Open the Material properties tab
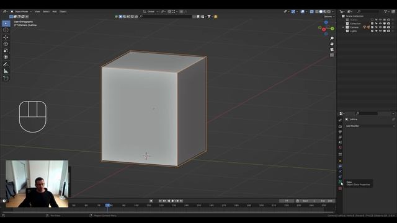The image size is (397, 223). pyautogui.click(x=340, y=188)
